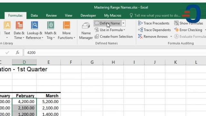Switch to the Review tab
The width and height of the screenshot is (206, 116).
(51, 15)
